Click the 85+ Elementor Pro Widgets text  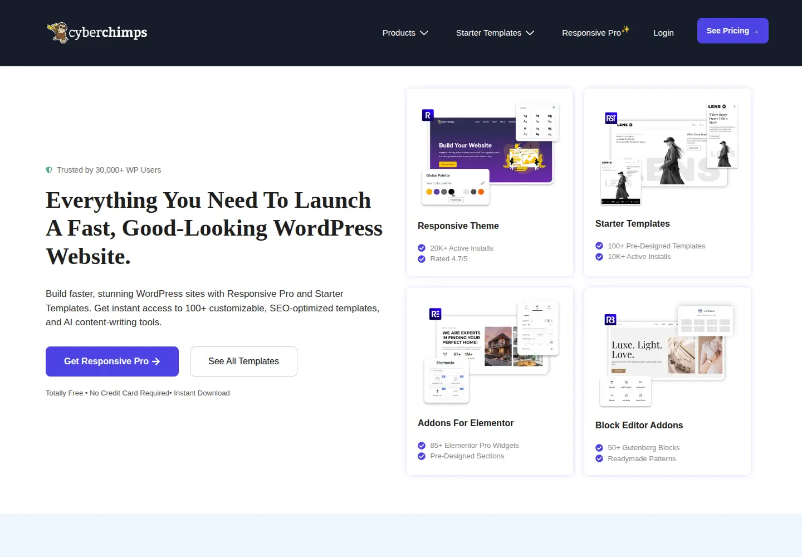(475, 446)
